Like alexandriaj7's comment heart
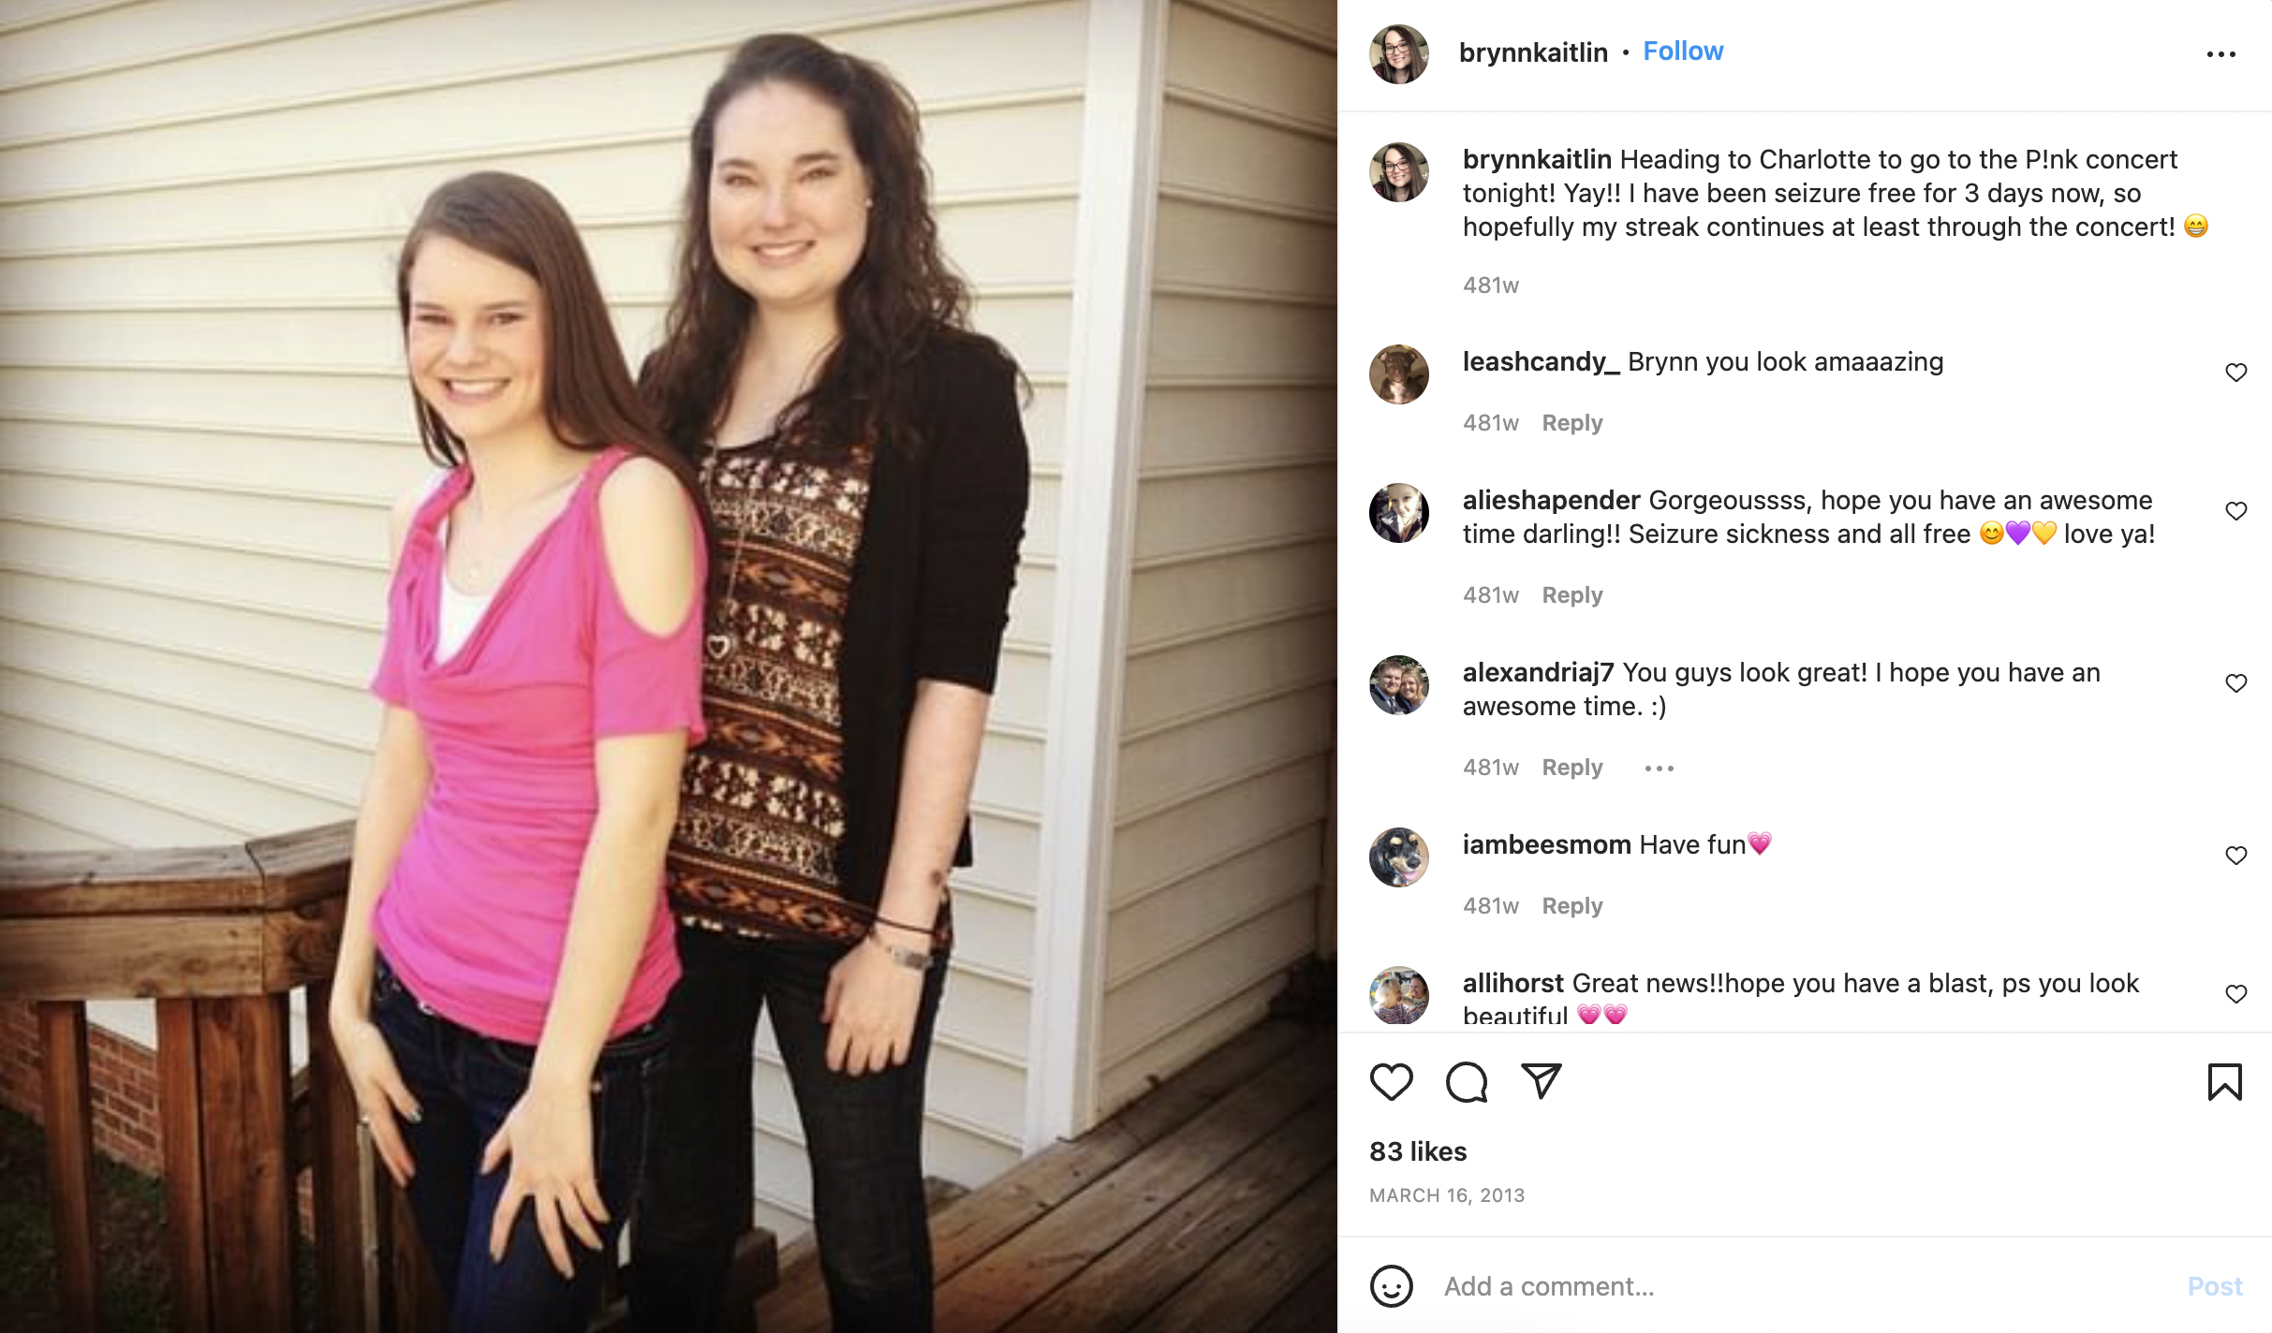The height and width of the screenshot is (1333, 2272). point(2235,683)
